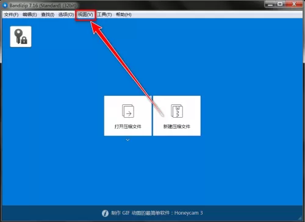Click the password manager key icon

coord(21,37)
